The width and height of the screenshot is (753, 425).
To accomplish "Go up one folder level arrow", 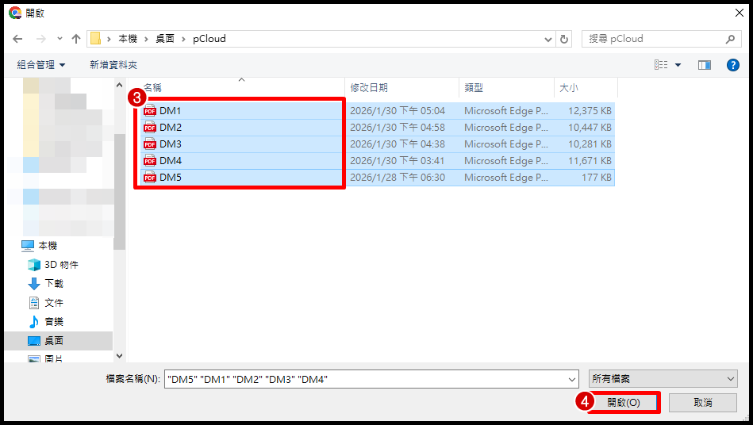I will point(76,39).
